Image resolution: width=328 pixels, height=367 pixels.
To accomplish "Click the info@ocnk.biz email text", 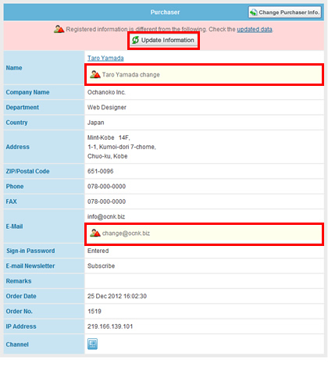I will click(x=106, y=216).
